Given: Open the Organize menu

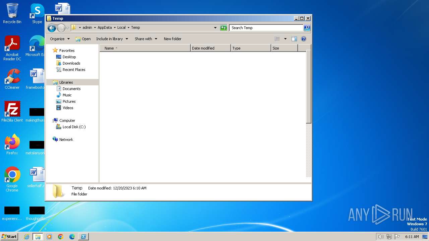Looking at the screenshot, I should pyautogui.click(x=60, y=39).
